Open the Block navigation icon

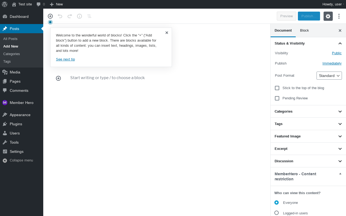(x=89, y=16)
